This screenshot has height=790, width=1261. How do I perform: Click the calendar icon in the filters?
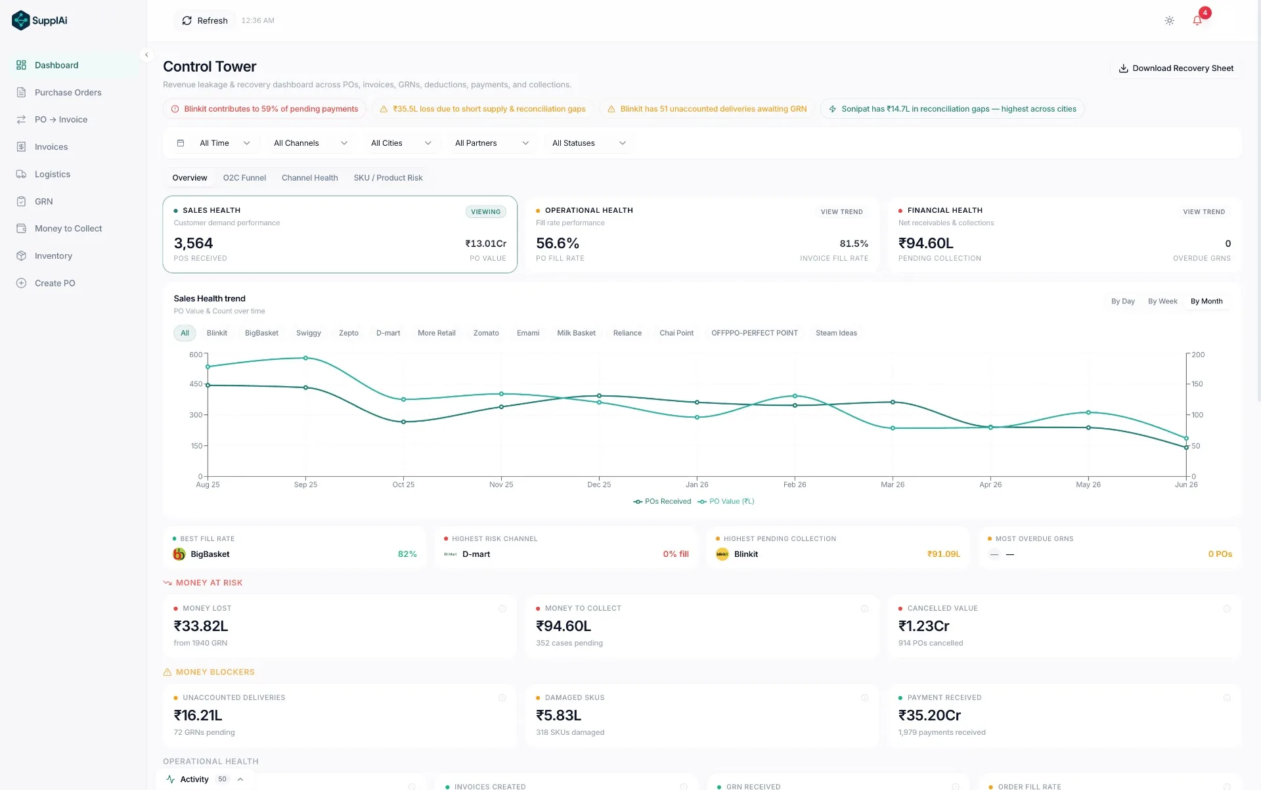click(x=181, y=143)
